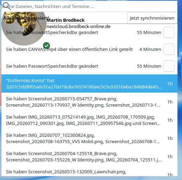Click the first PasswortSpeicher.kdbx geändert entry text
The height and width of the screenshot is (180, 182).
pyautogui.click(x=52, y=32)
